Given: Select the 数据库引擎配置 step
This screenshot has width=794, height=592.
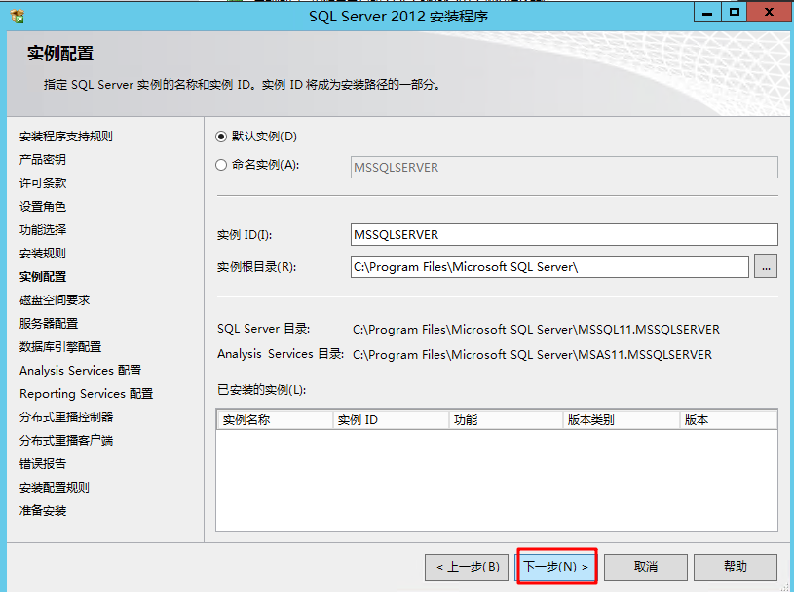Looking at the screenshot, I should 60,346.
